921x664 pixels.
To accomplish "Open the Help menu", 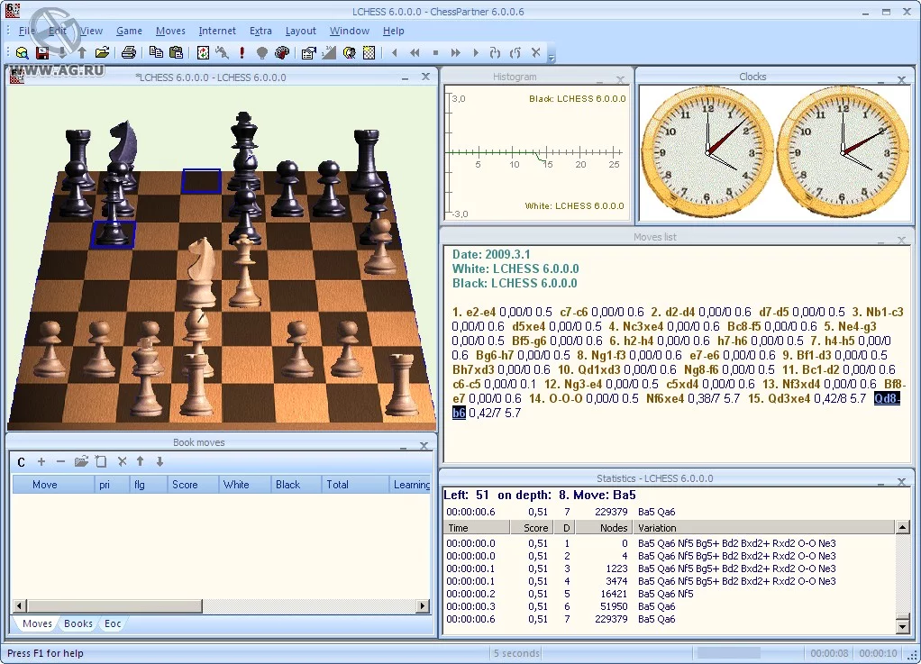I will [393, 32].
